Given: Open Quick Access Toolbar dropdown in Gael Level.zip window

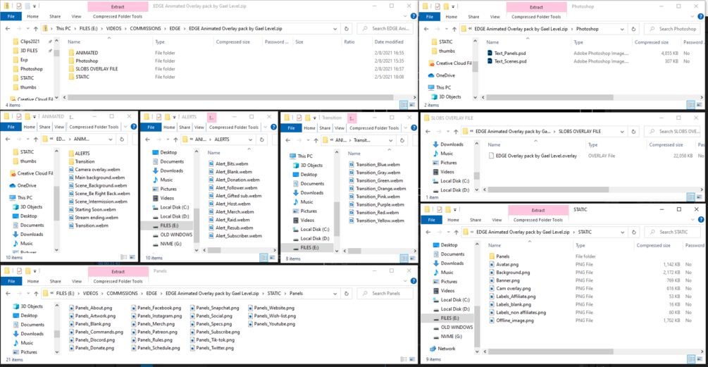Looking at the screenshot, I should (35, 6).
